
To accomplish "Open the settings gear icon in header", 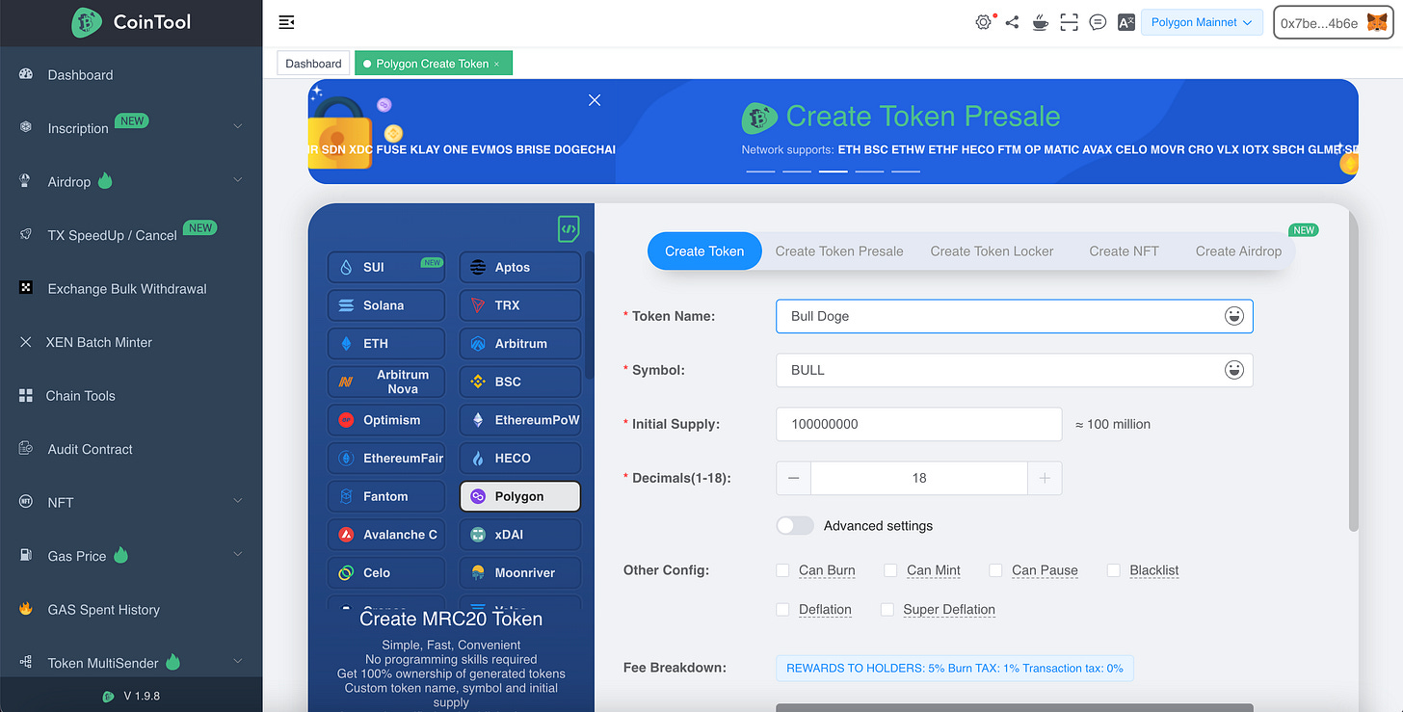I will [x=983, y=22].
